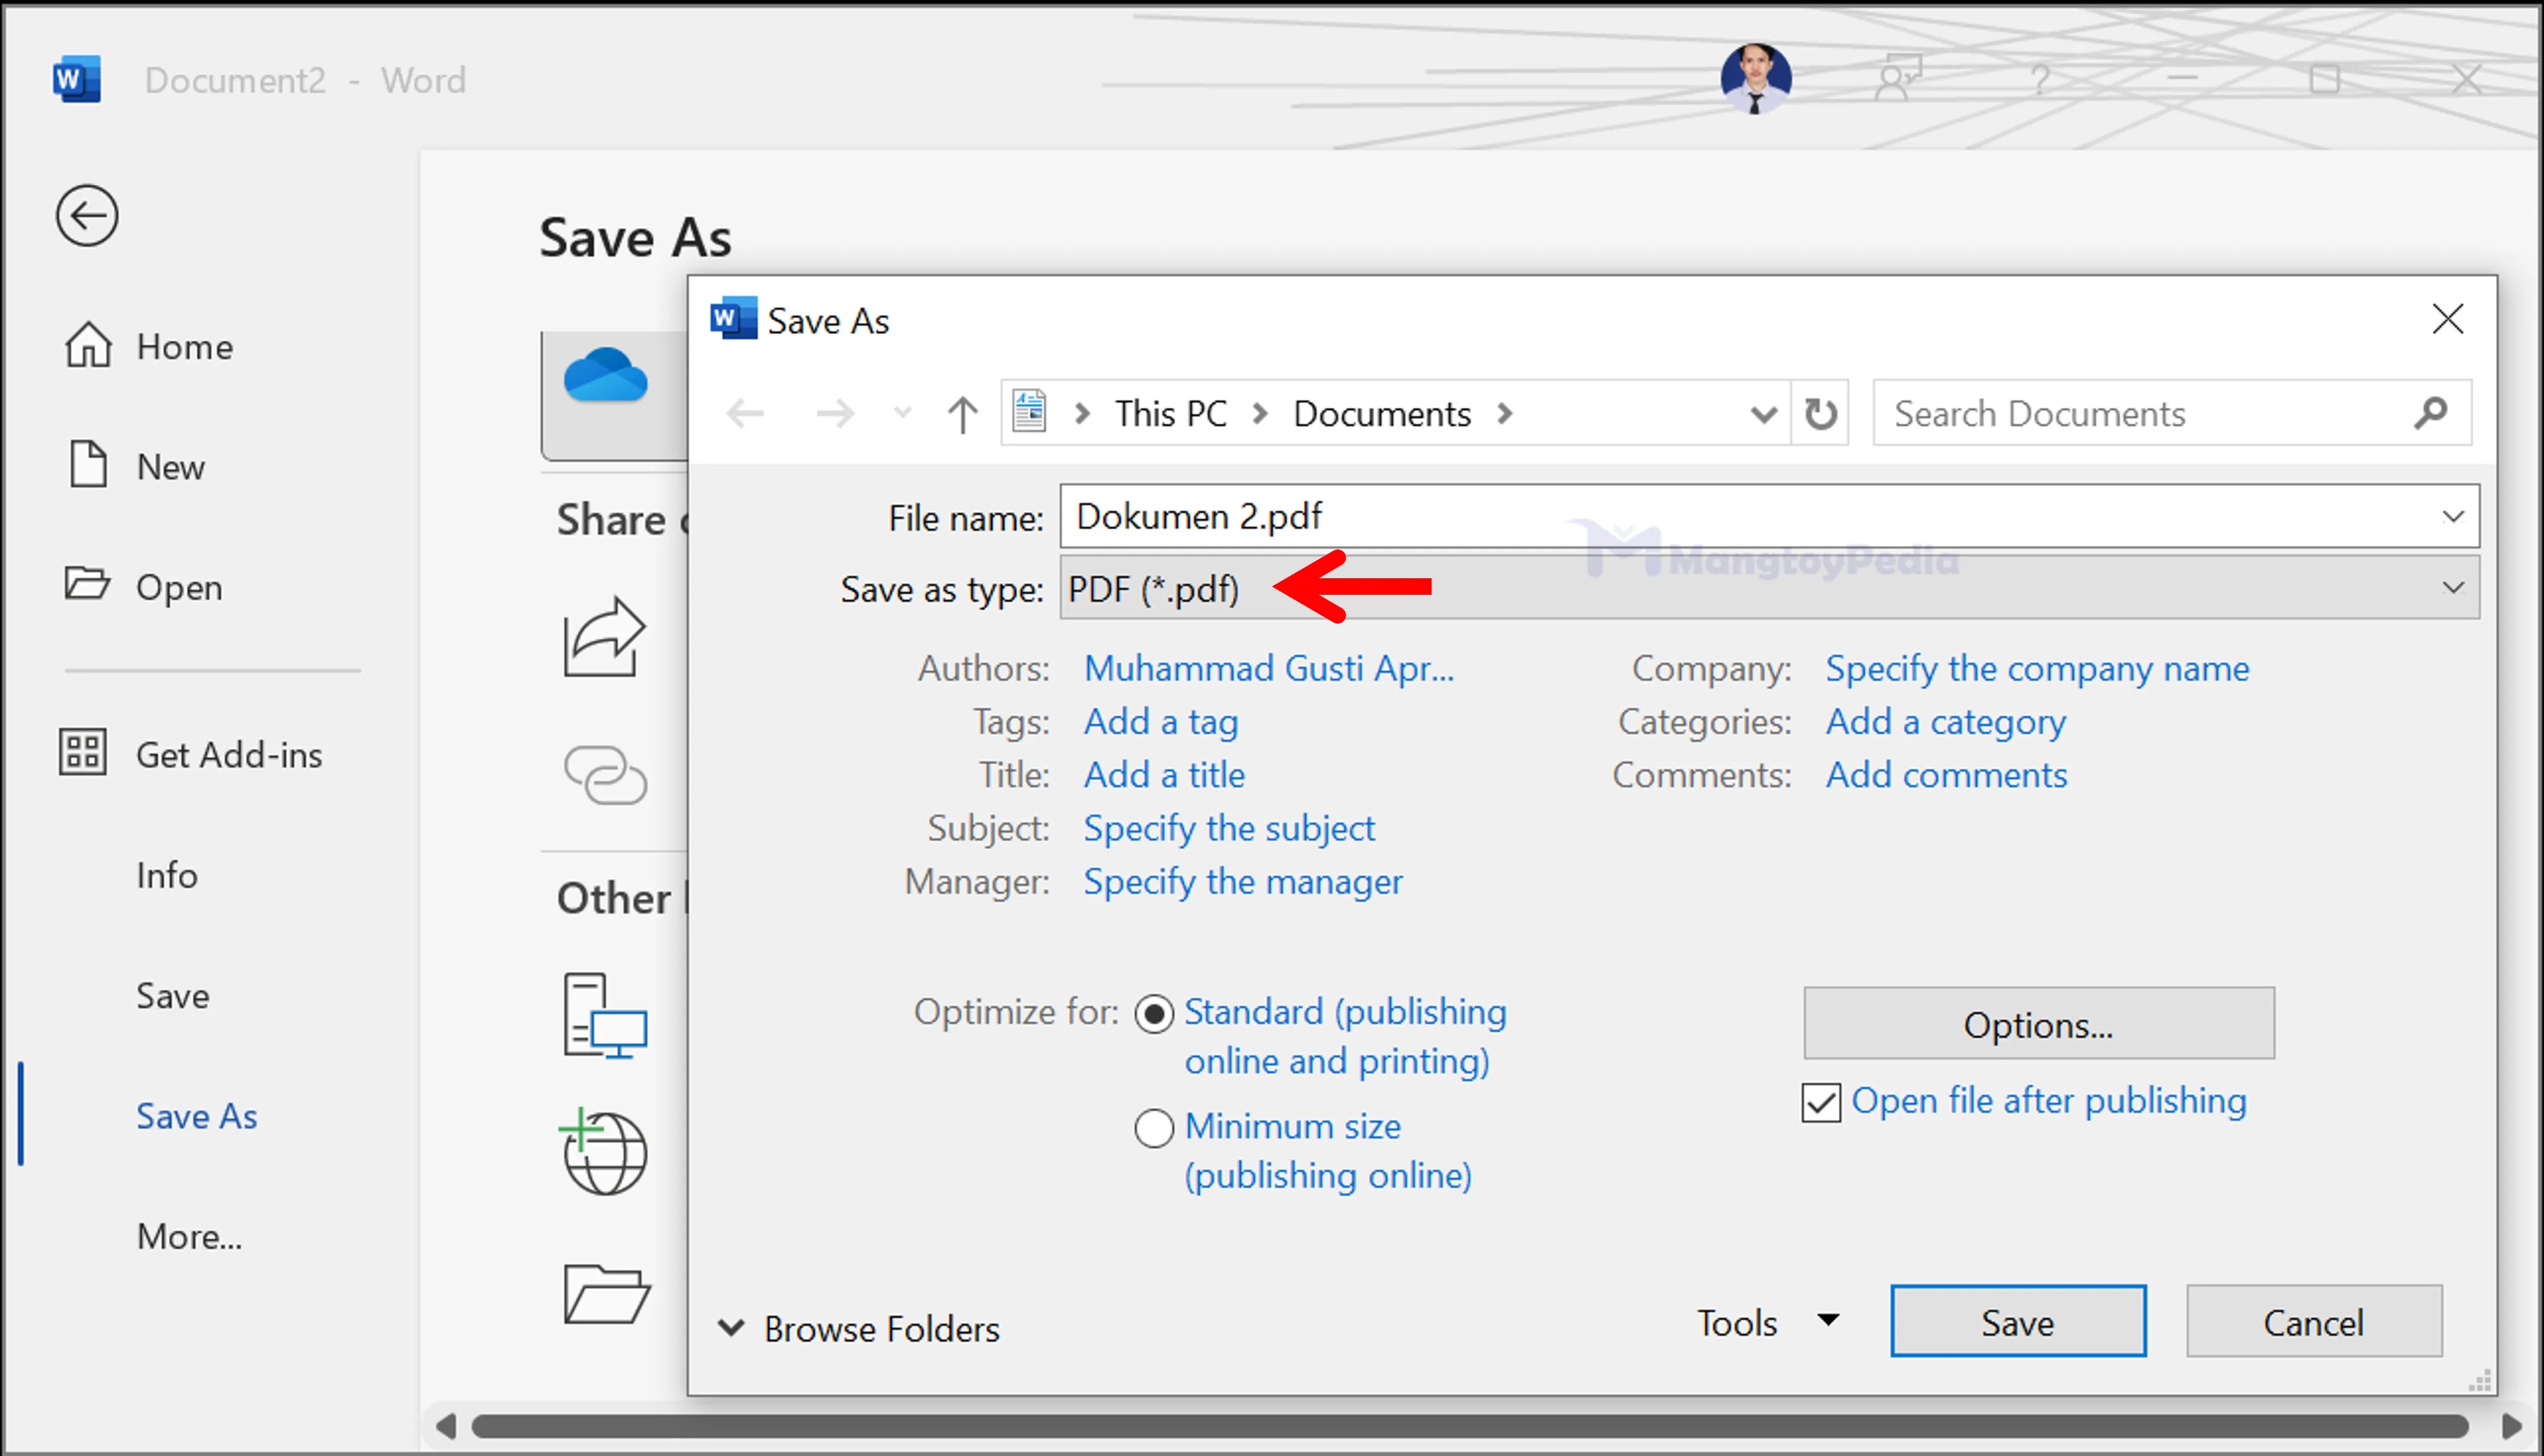Click the Share arrow icon
The width and height of the screenshot is (2544, 1456).
[x=605, y=636]
